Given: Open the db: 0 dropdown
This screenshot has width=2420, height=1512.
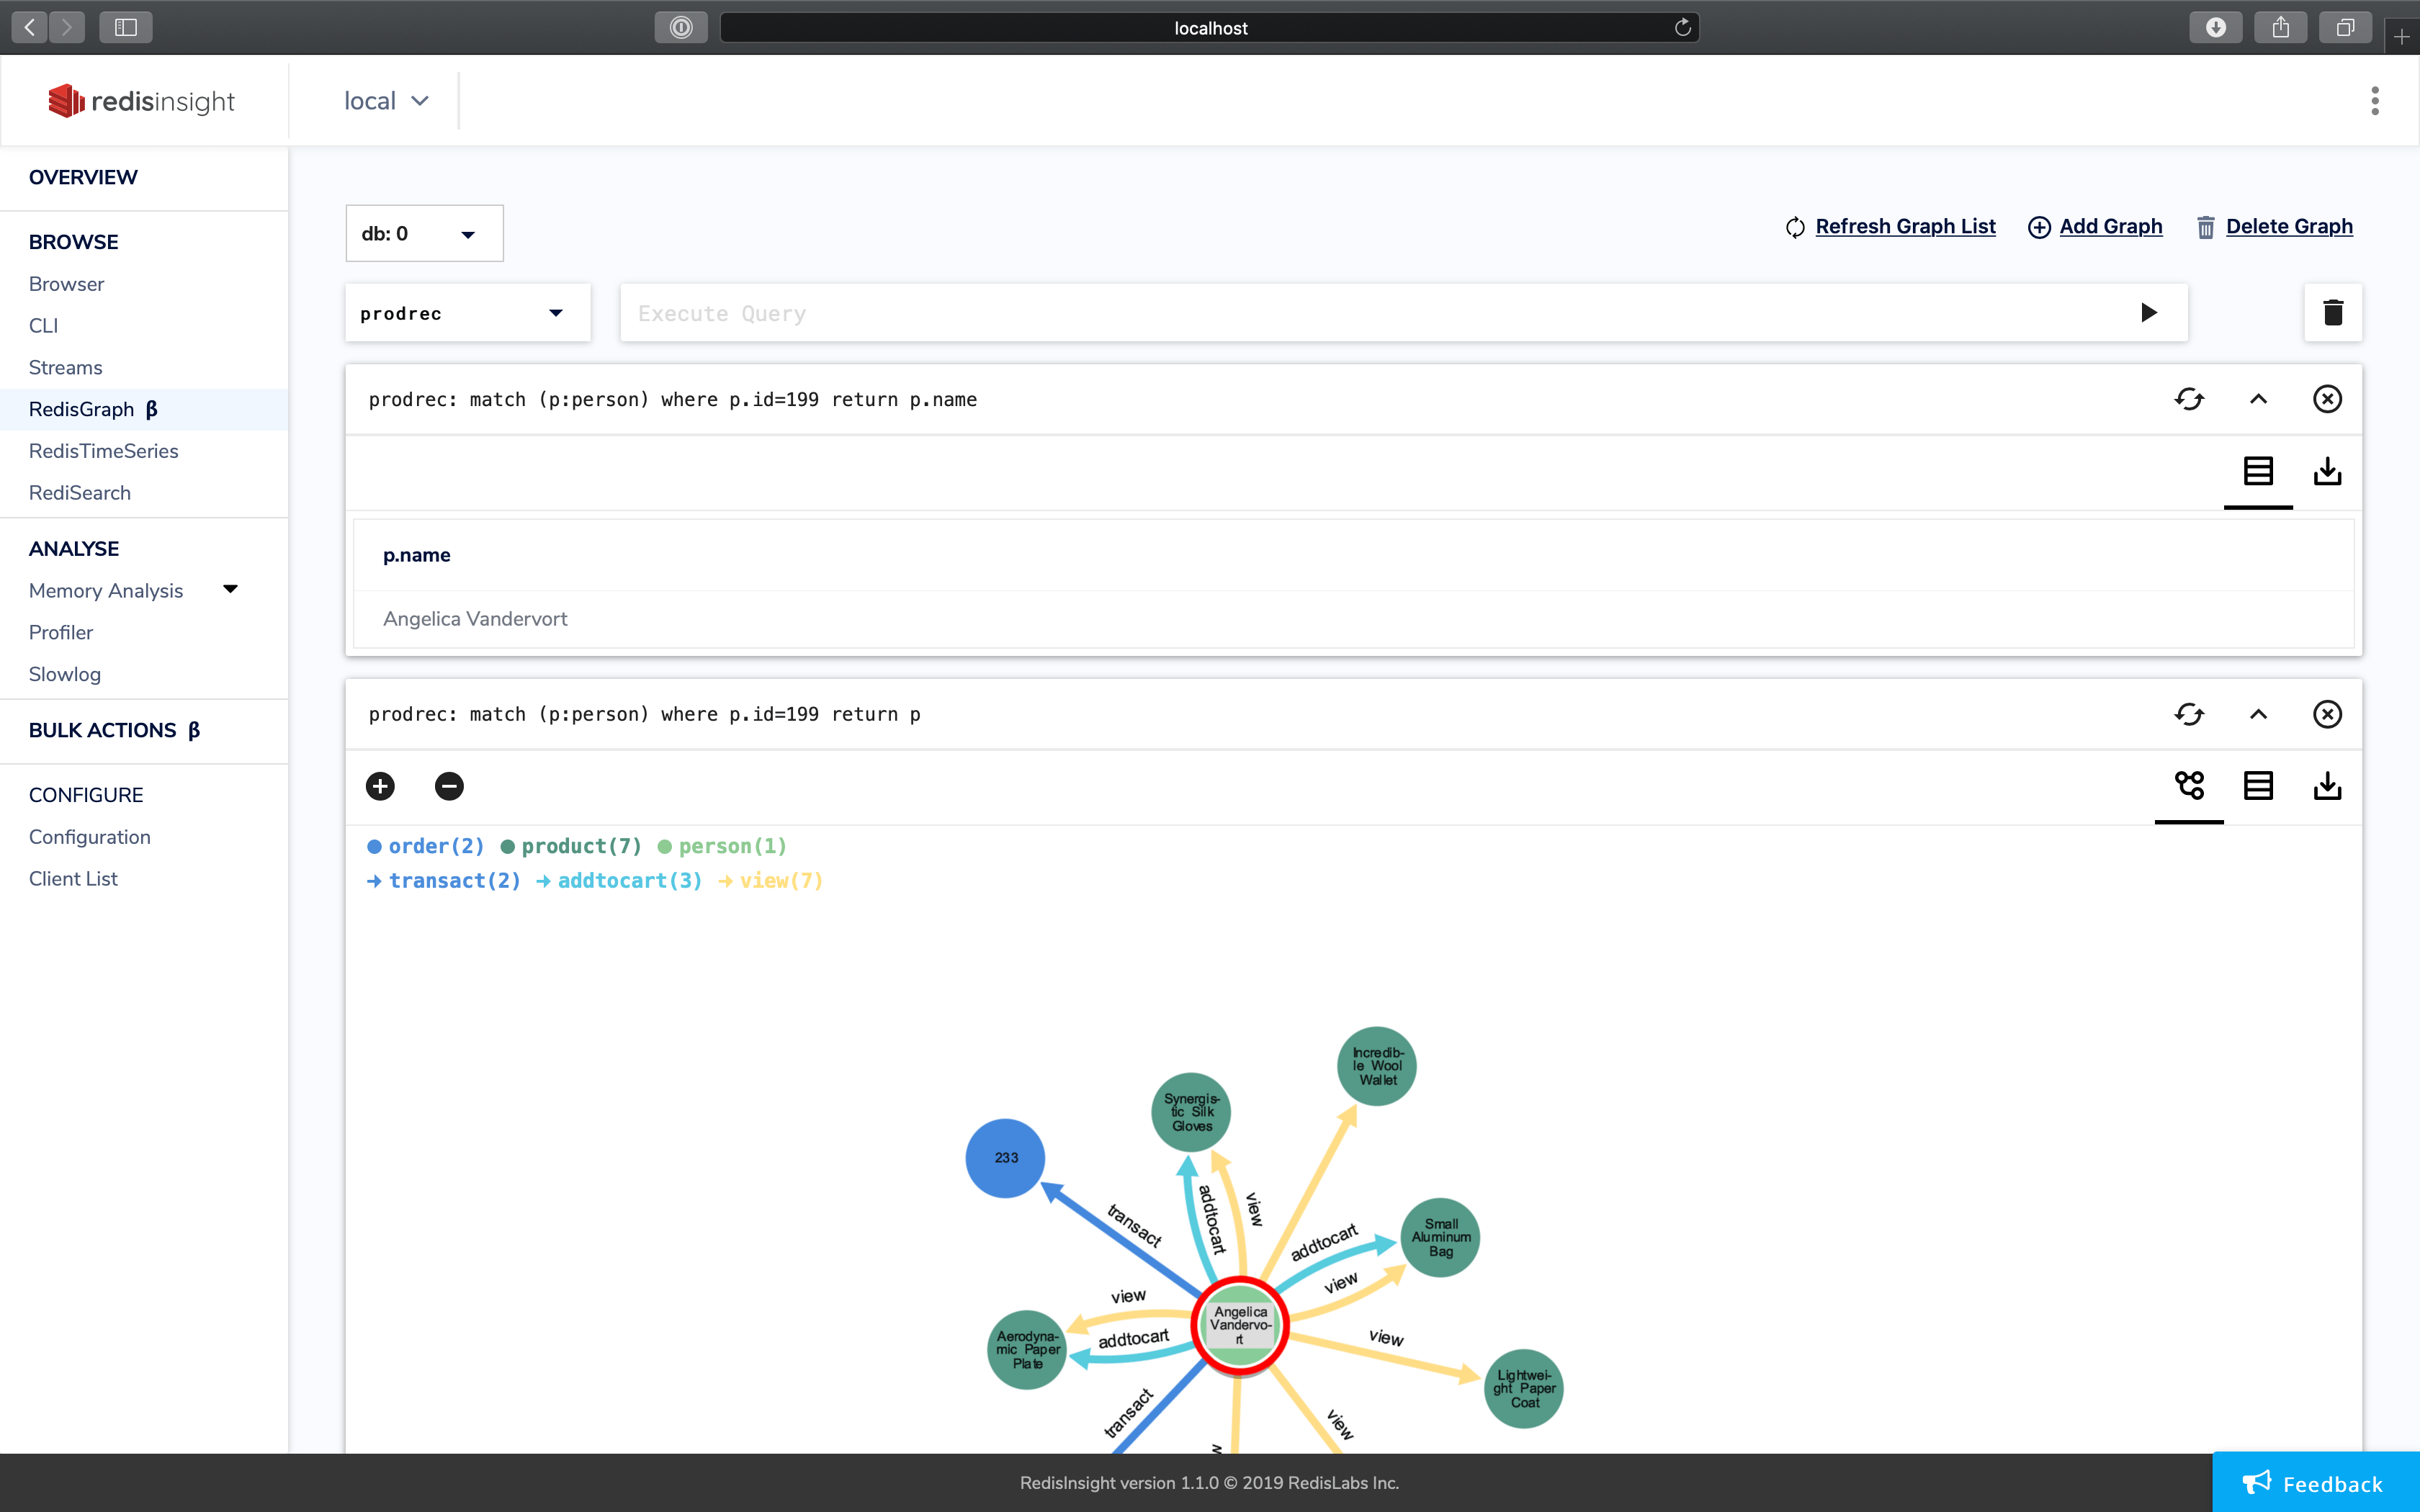Looking at the screenshot, I should pyautogui.click(x=424, y=234).
